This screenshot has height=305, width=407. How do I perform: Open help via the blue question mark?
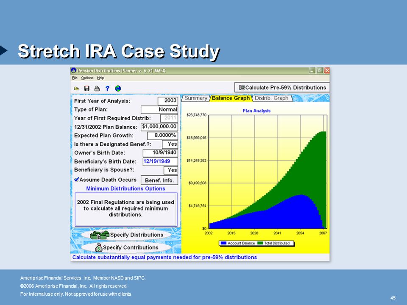coord(107,89)
